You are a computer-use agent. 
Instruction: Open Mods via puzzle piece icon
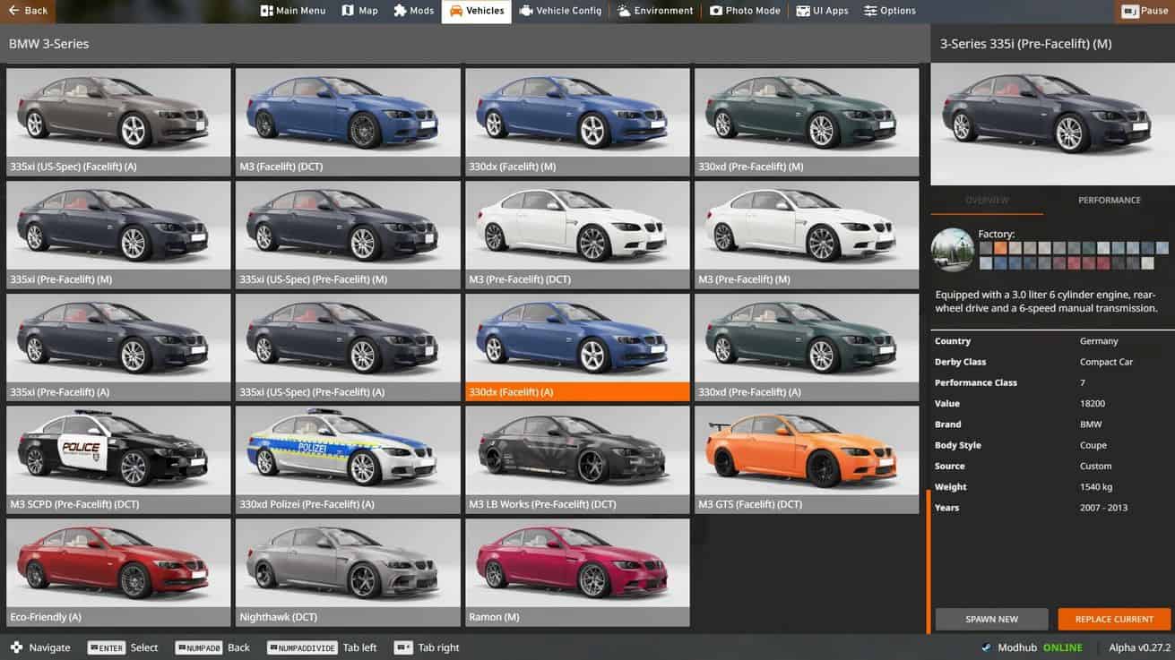tap(400, 11)
